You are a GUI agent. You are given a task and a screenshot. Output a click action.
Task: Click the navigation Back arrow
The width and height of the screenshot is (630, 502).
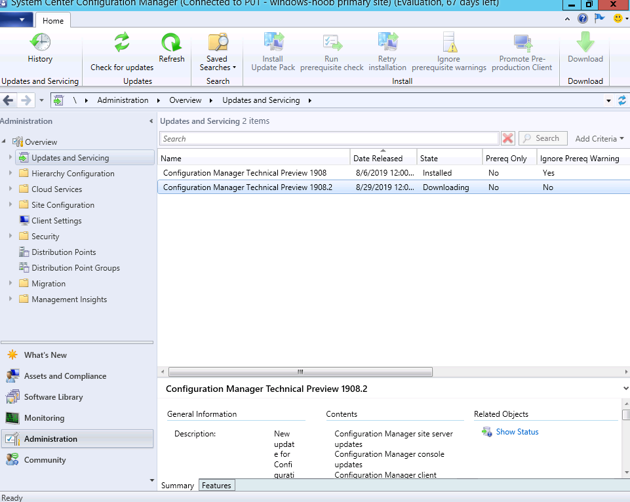(9, 100)
